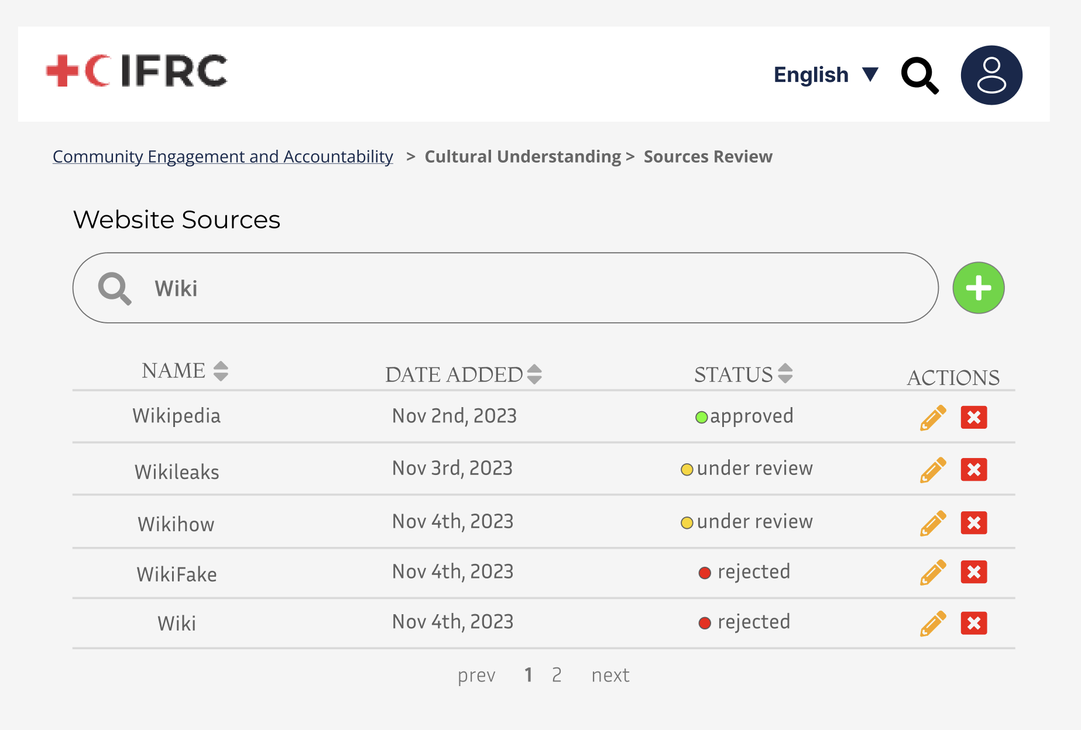
Task: Edit the Wikipedia source with the pencil
Action: pos(933,418)
